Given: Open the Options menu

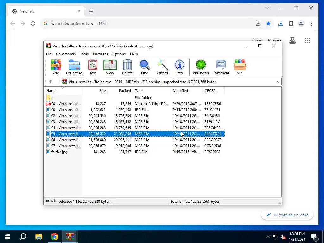Looking at the screenshot, I should click(119, 54).
